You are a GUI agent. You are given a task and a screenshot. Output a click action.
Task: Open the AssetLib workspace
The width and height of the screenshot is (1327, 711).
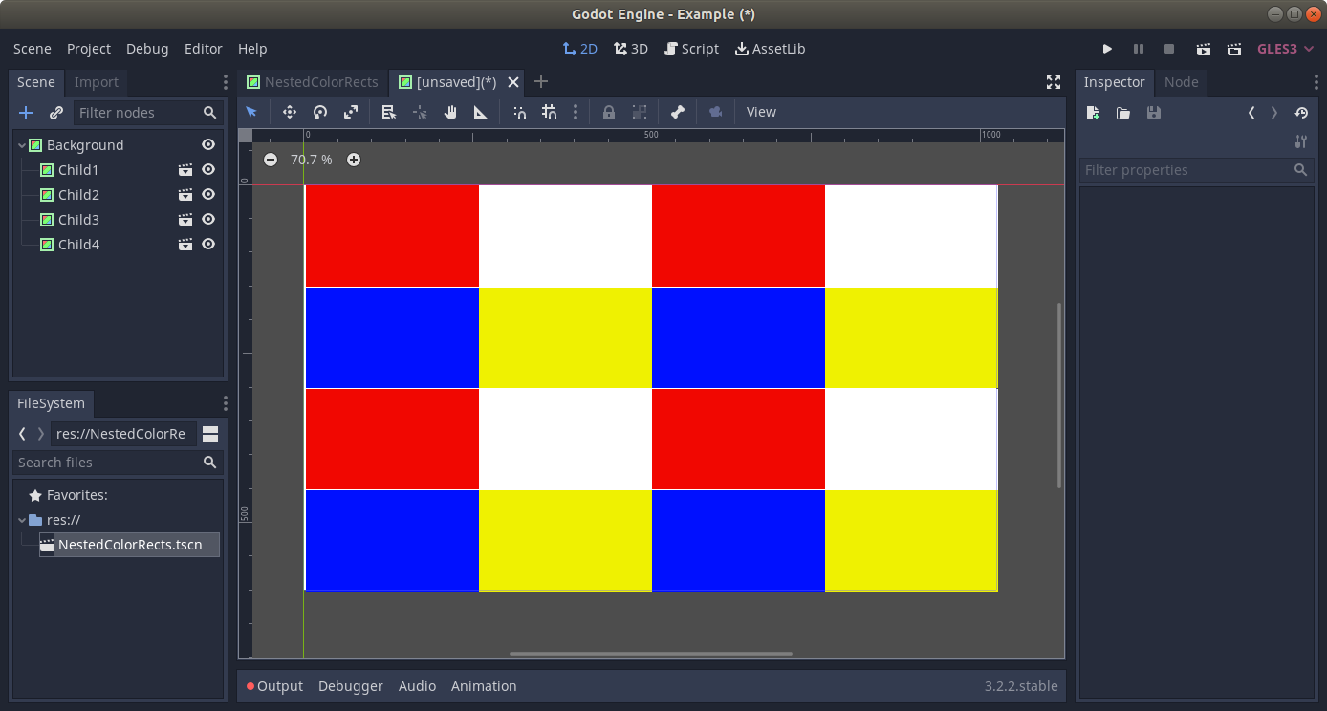tap(770, 49)
